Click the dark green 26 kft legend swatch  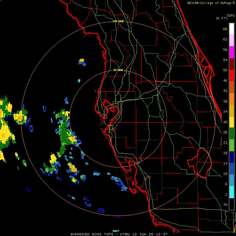point(232,133)
